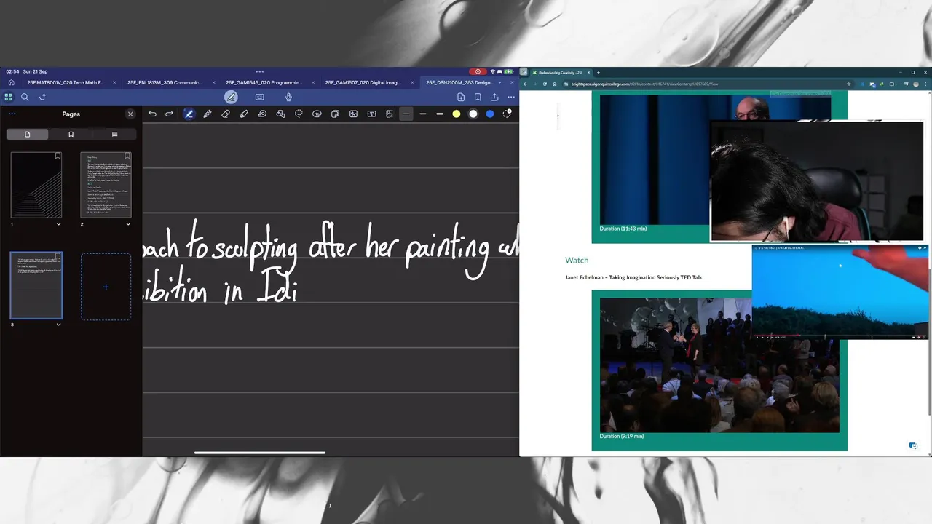Select the thickest stroke width
Viewport: 932px width, 524px height.
tap(440, 114)
